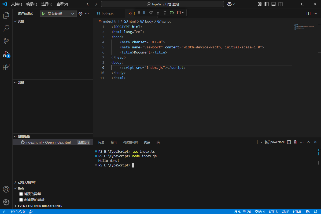Enable the 未捕获的异常 breakpoint checkbox
Viewport: 321px width, 214px height.
tap(21, 199)
